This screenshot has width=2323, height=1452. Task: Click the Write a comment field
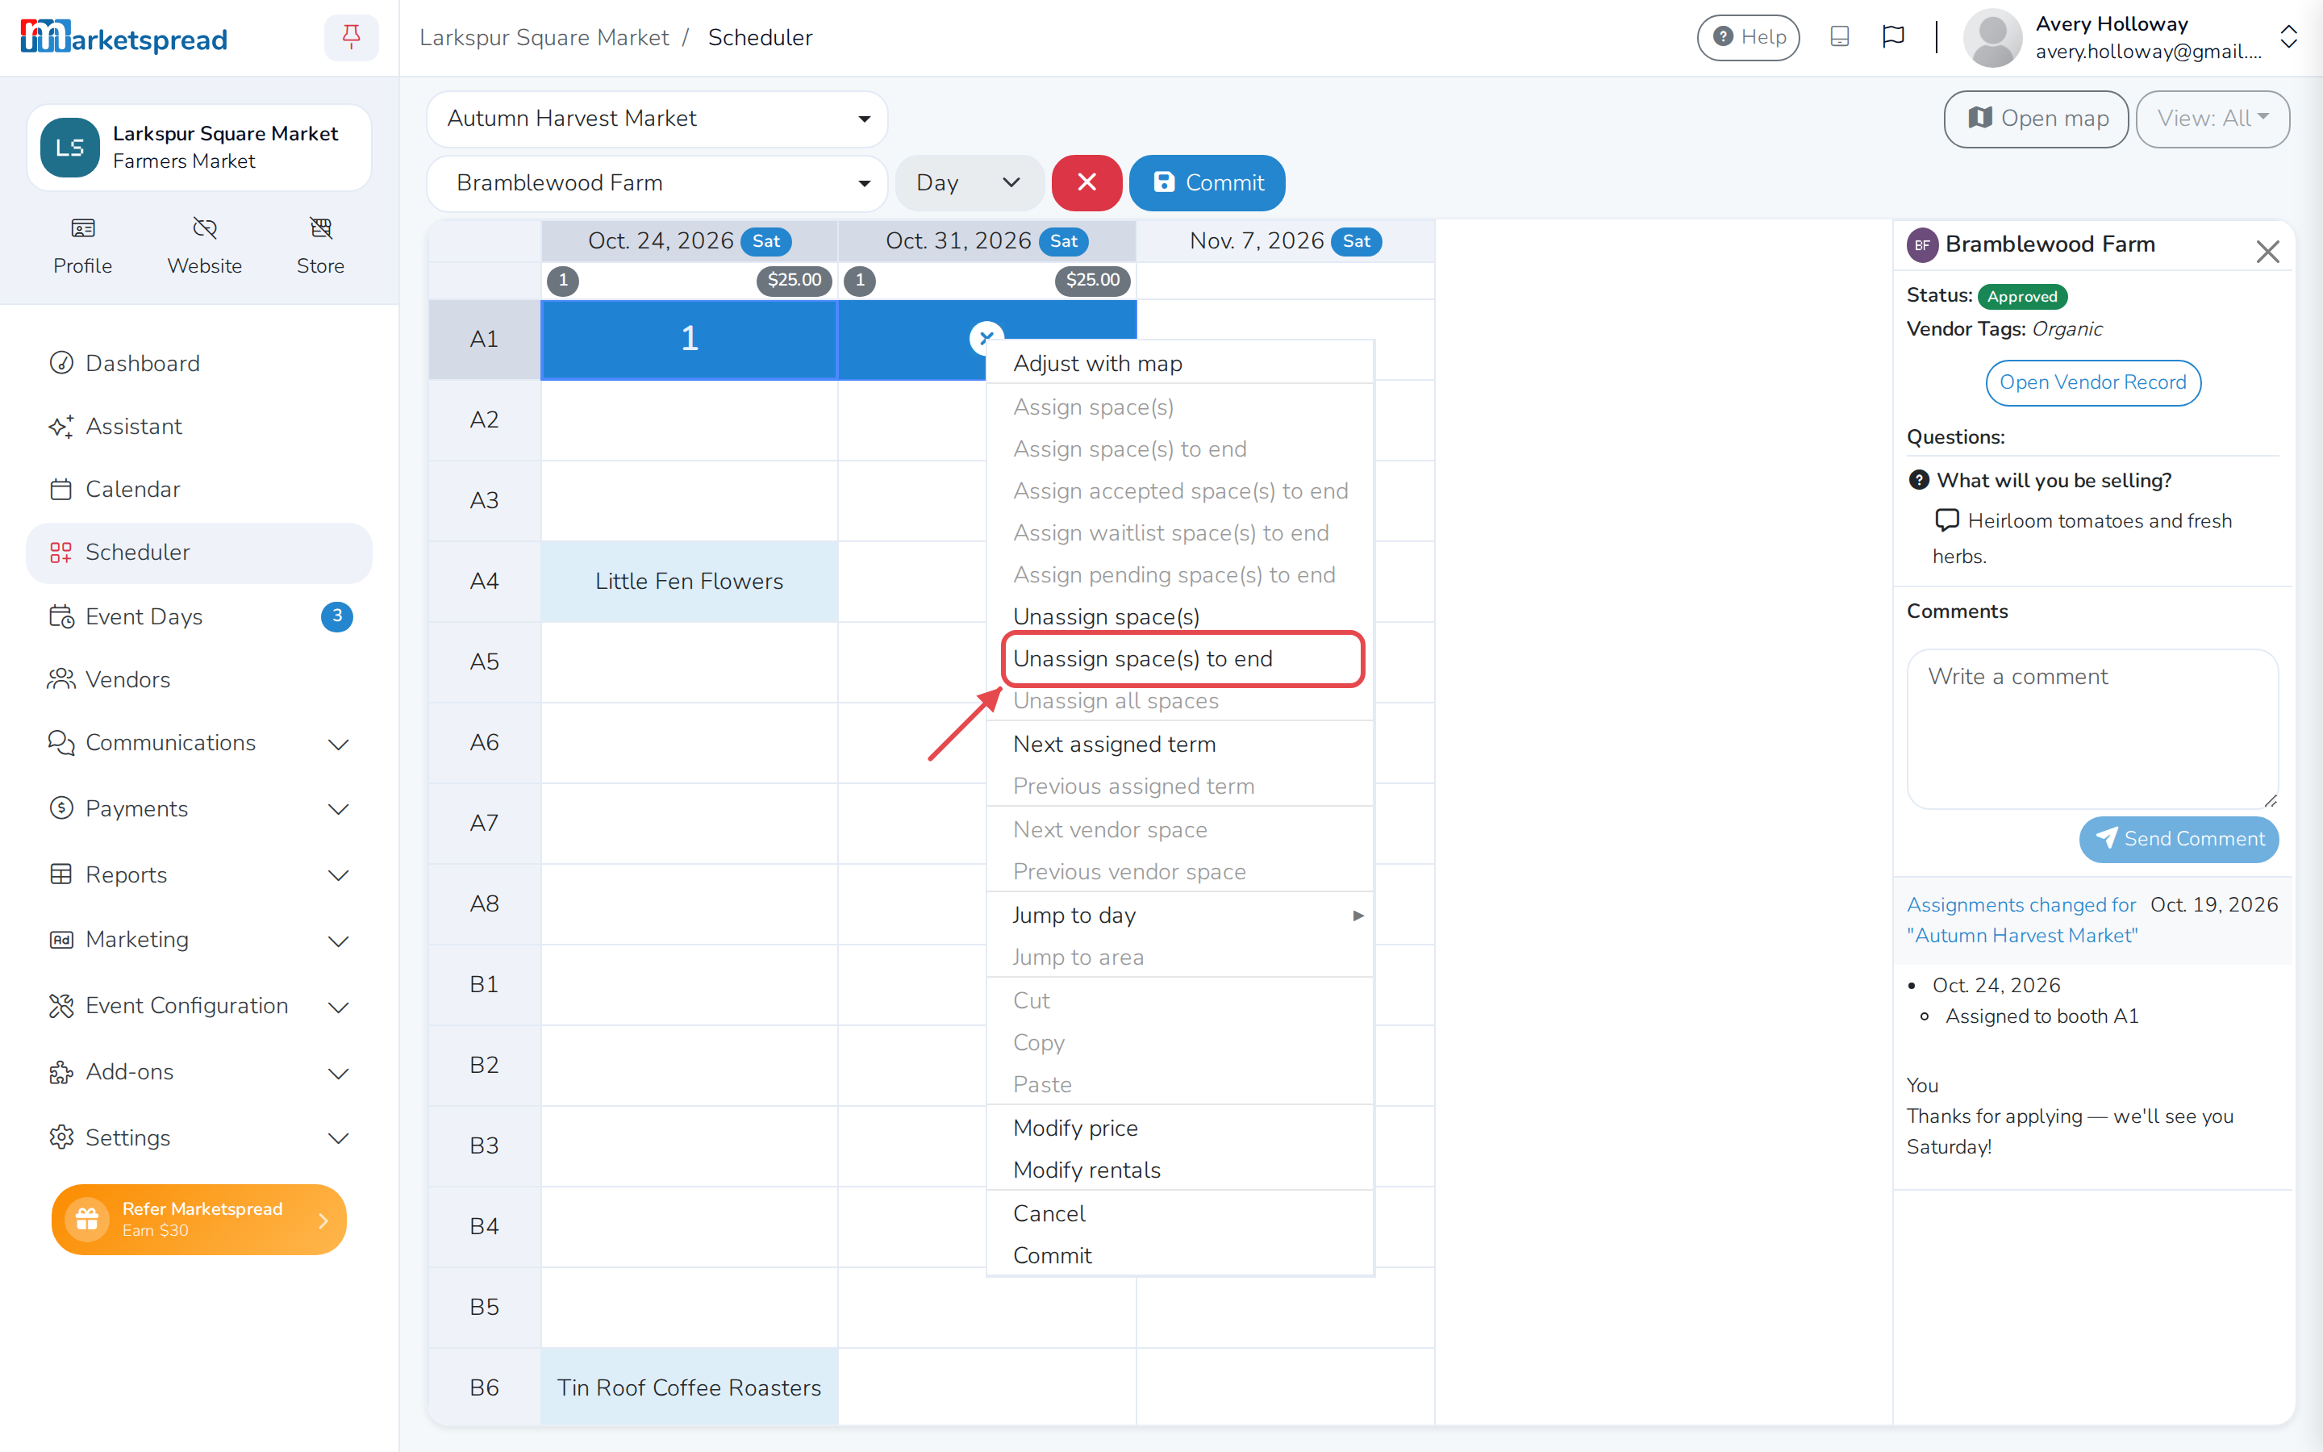[2092, 729]
